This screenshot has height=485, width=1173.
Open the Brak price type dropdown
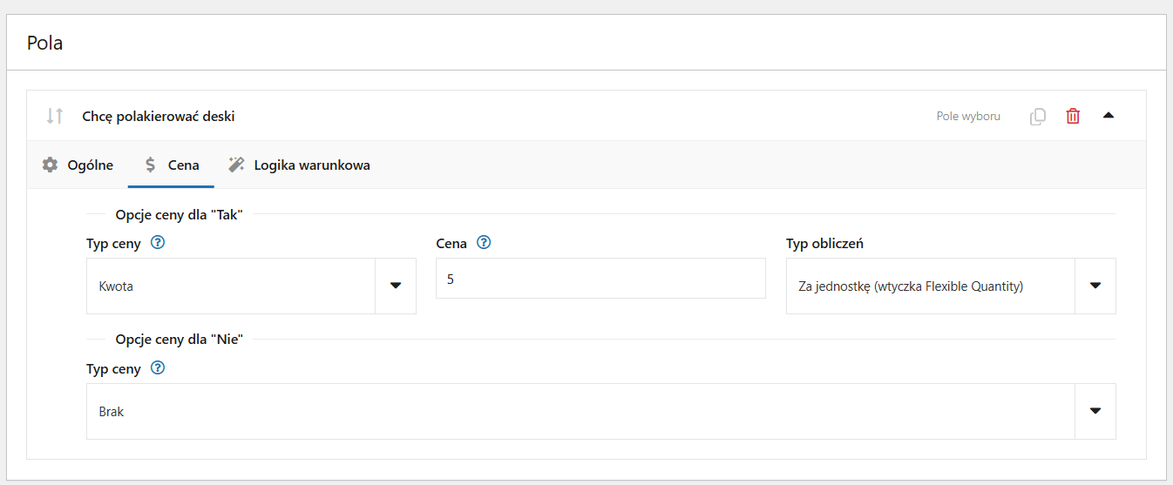(x=601, y=411)
